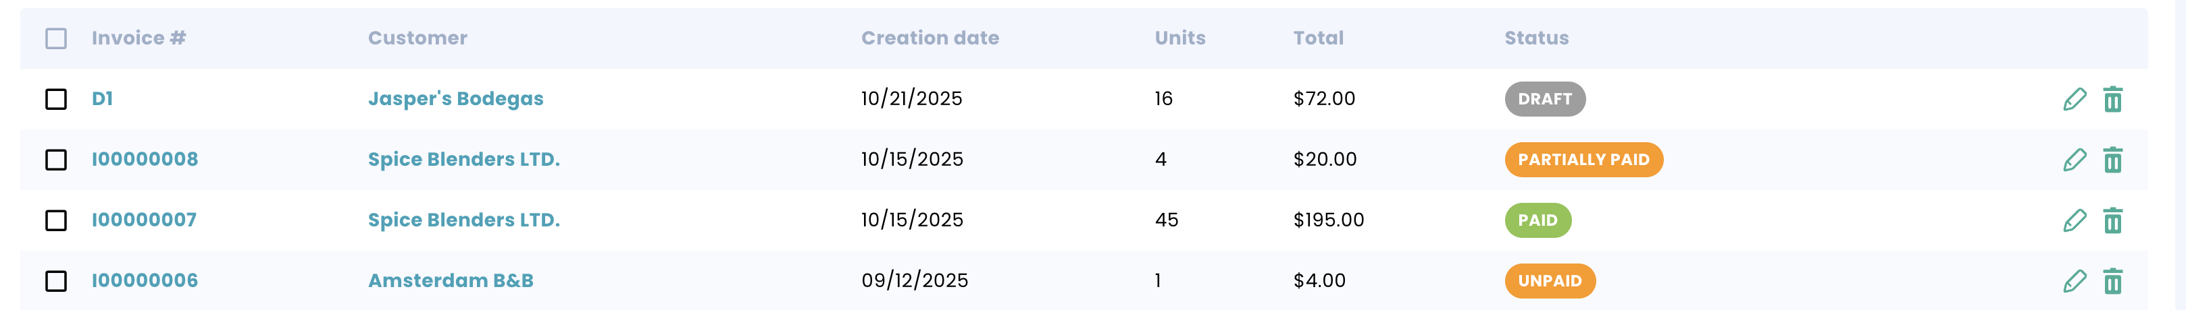Tick the checkbox for invoice I00000007
This screenshot has height=310, width=2186.
click(56, 220)
